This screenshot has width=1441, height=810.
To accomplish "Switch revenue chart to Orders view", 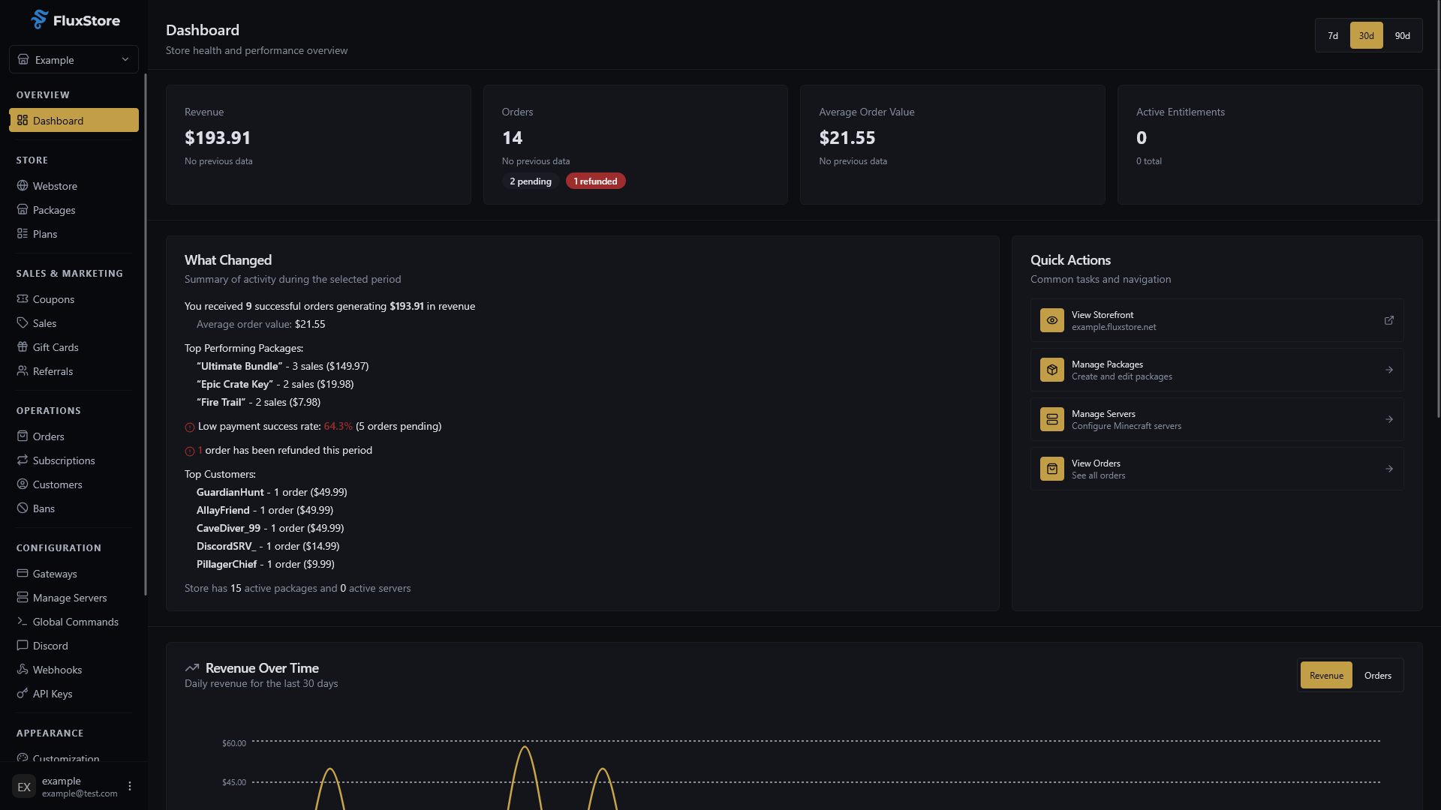I will [x=1376, y=675].
